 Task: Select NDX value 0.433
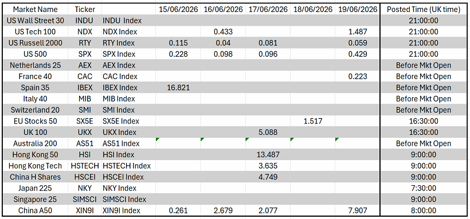coord(223,31)
